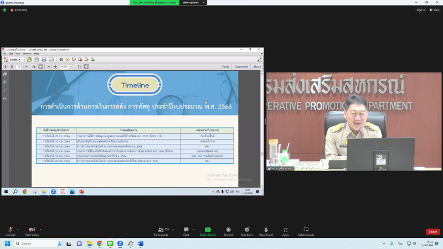The width and height of the screenshot is (443, 249).
Task: Click the Zoom View button
Action: click(435, 10)
